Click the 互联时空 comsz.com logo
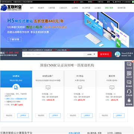The width and height of the screenshot is (134, 134). (x=12, y=7)
